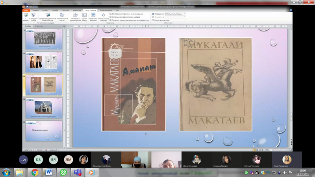This screenshot has width=315, height=177.
Task: Start slideshow from beginning (С начала)
Action: coord(26,17)
